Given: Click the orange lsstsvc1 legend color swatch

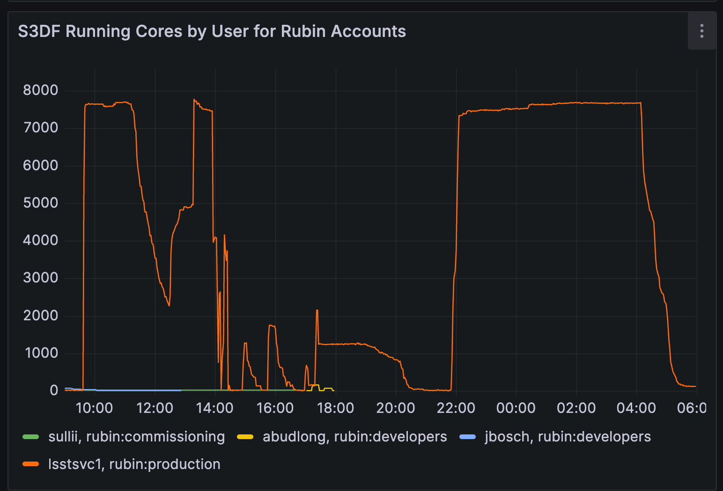Looking at the screenshot, I should point(31,464).
